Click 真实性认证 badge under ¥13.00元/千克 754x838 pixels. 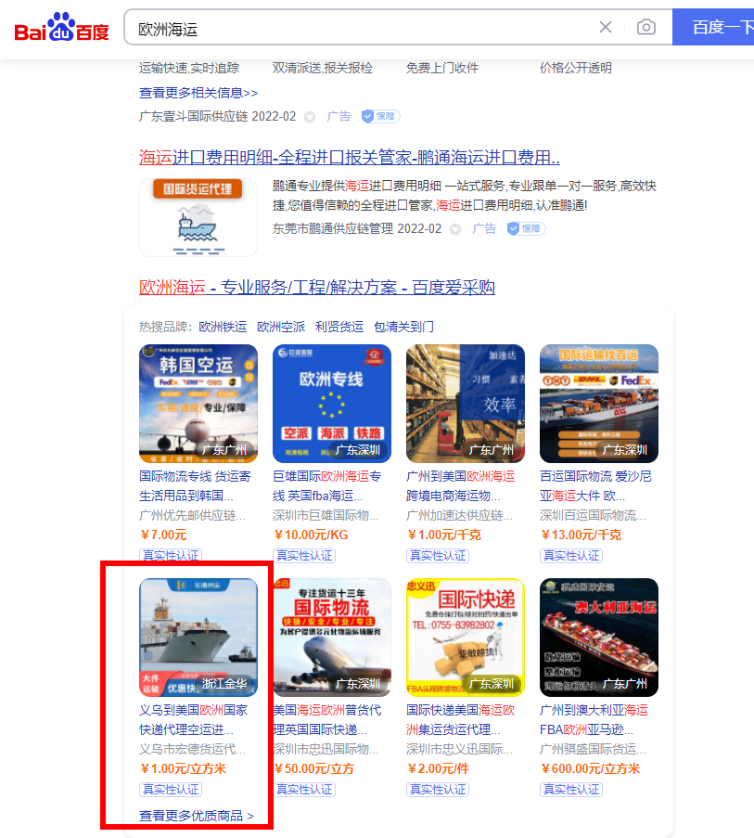click(x=571, y=555)
